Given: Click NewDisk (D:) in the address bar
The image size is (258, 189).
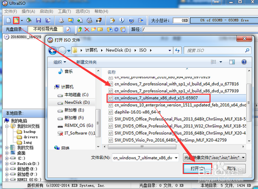Looking at the screenshot, I should tap(119, 50).
